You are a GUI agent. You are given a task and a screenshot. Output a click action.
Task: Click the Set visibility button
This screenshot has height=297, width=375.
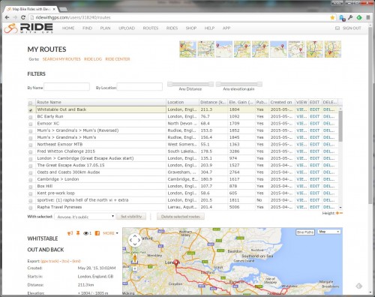pos(131,217)
